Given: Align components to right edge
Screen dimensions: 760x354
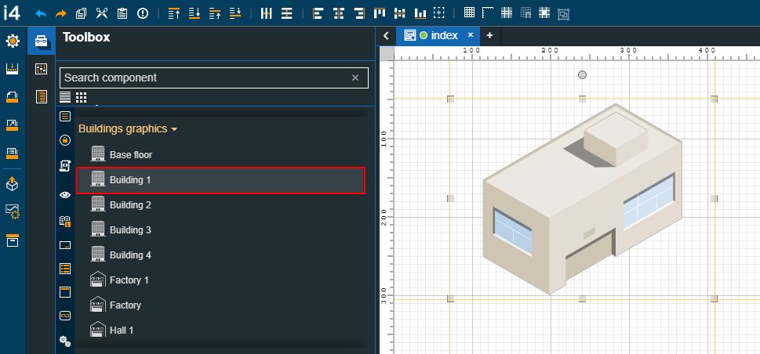Looking at the screenshot, I should tap(359, 13).
